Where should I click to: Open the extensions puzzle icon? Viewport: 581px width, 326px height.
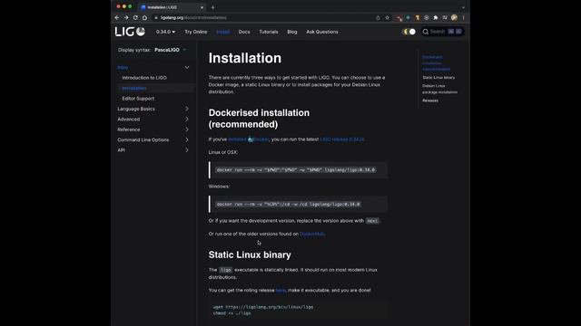pos(436,18)
